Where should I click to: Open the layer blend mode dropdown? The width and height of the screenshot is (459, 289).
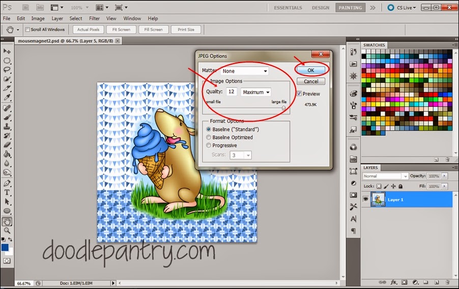[x=385, y=176]
